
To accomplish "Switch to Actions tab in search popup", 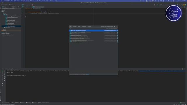I will [x=89, y=27].
